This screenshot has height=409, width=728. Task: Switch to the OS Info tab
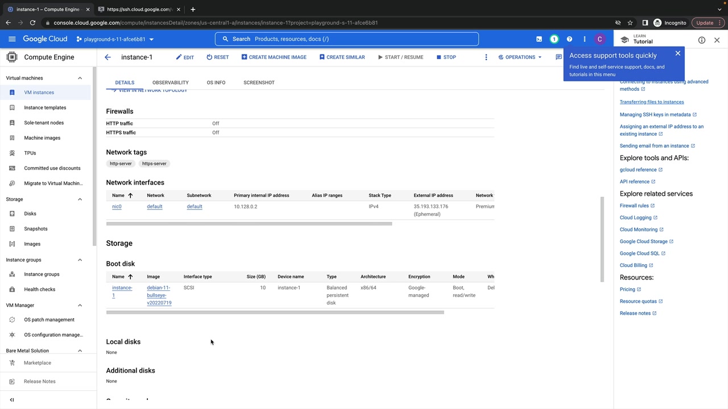216,82
